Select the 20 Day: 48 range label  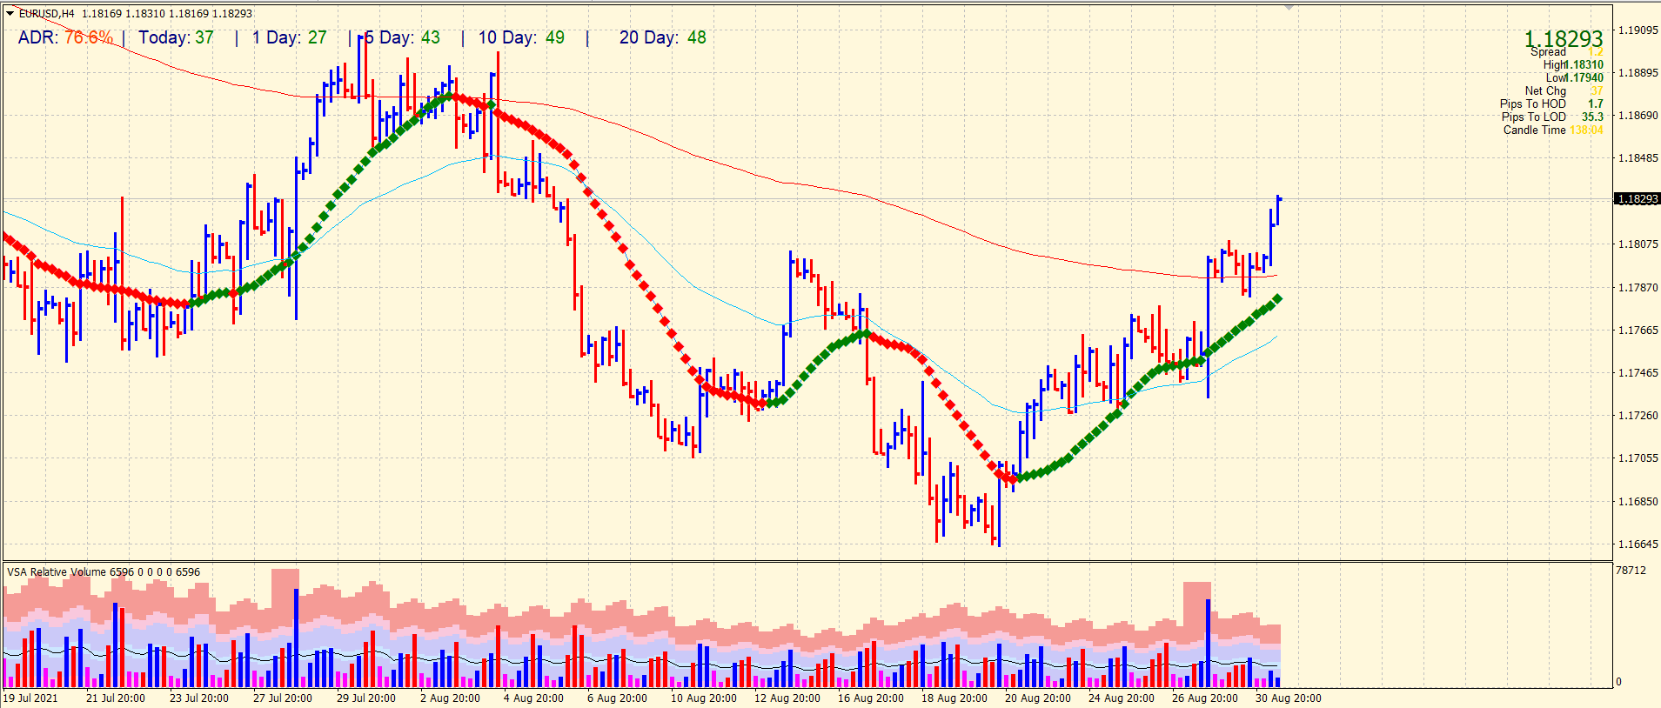click(662, 37)
